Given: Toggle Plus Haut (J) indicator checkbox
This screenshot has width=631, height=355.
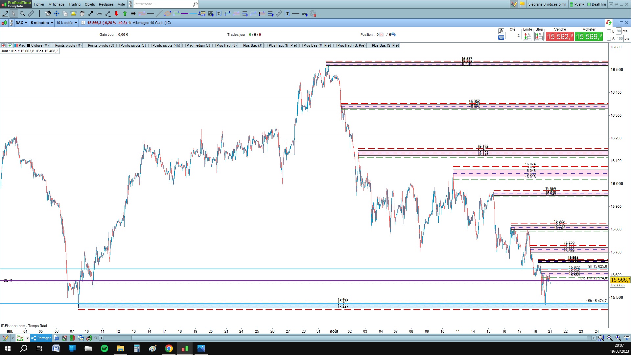Looking at the screenshot, I should [214, 45].
